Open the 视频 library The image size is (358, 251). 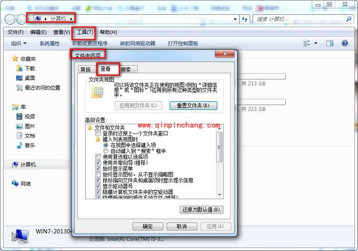(x=29, y=117)
